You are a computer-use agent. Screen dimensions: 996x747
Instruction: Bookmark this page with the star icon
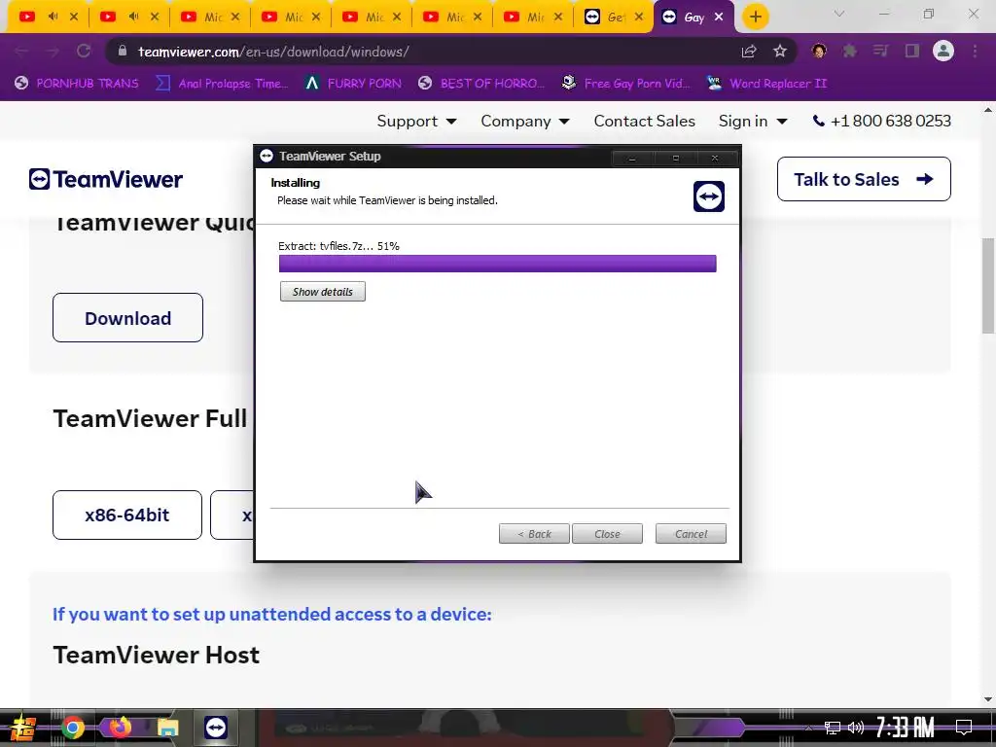click(x=780, y=52)
